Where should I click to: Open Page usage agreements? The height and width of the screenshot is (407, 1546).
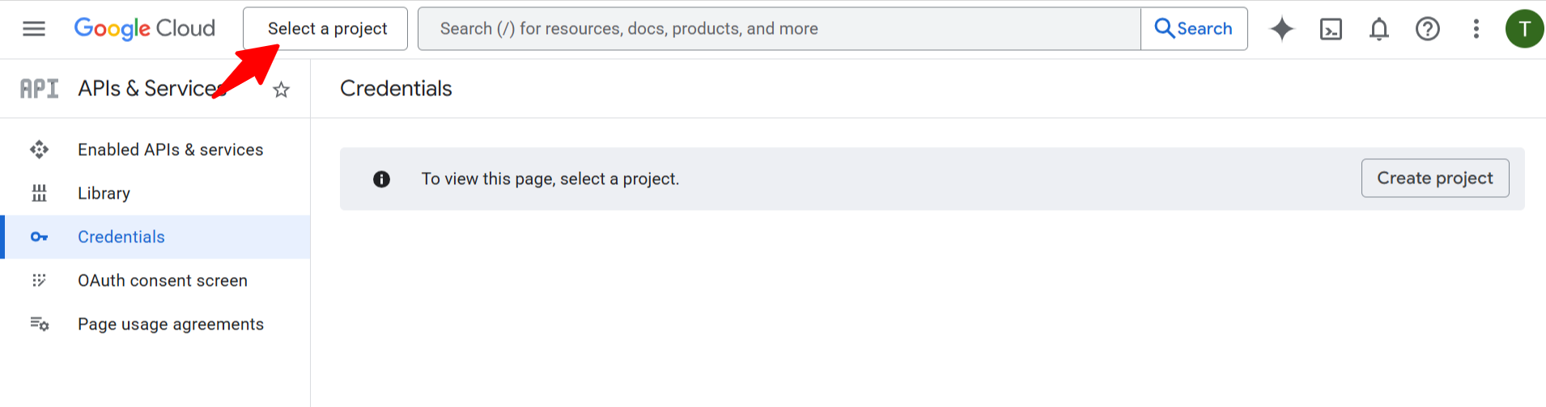[x=171, y=324]
